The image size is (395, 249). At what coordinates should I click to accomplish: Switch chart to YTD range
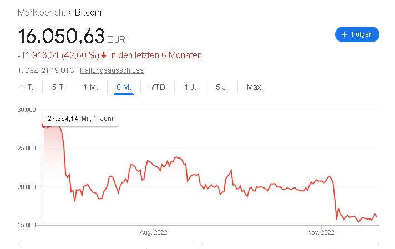(158, 87)
